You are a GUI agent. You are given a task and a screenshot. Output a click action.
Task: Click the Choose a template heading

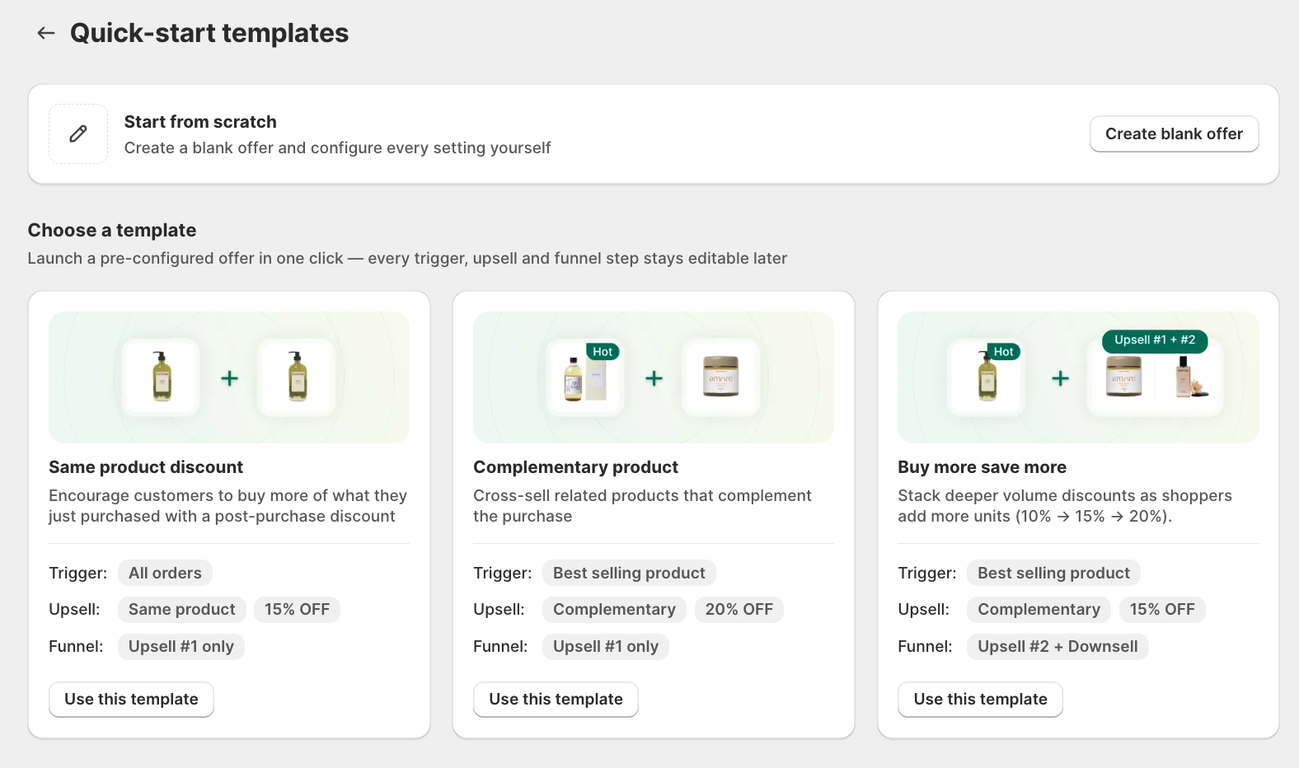(x=112, y=230)
